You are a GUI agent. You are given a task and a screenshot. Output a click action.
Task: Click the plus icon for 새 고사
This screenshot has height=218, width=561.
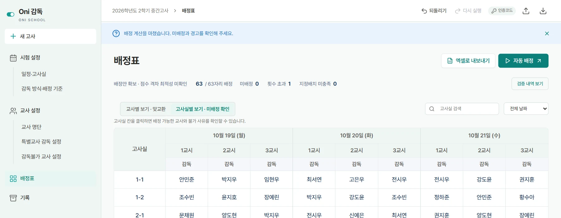(x=13, y=36)
